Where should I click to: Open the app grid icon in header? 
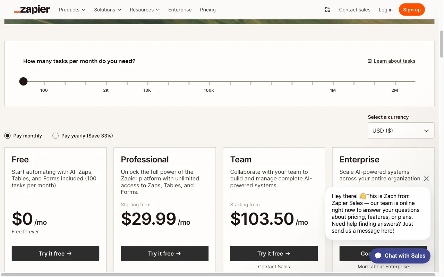point(327,10)
